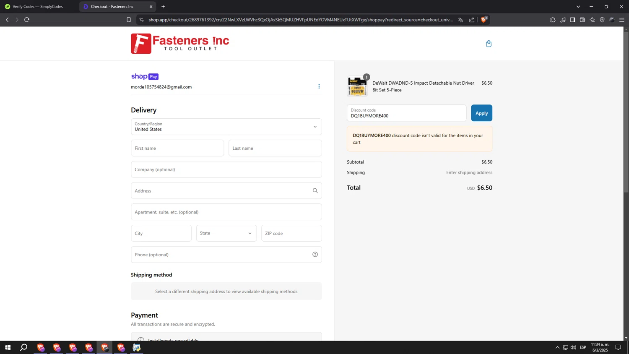629x354 pixels.
Task: Open the Leo AI sparkle icon
Action: coord(592,20)
